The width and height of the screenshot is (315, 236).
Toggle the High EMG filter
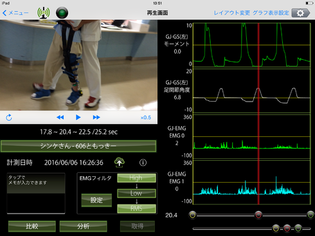(x=136, y=178)
